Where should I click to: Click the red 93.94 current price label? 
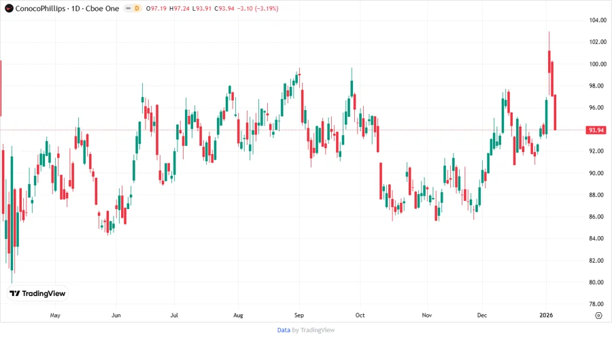point(596,130)
